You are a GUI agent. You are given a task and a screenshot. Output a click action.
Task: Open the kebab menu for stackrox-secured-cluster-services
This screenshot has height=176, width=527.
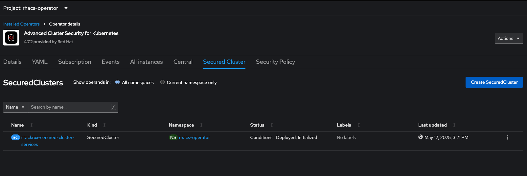(x=507, y=137)
